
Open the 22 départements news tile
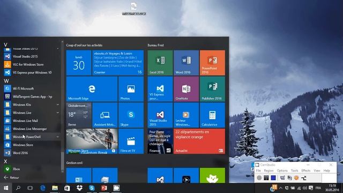[x=199, y=141]
